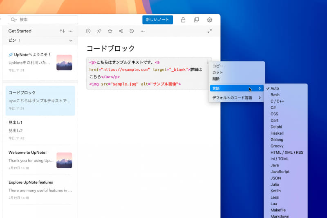Select Julia in language submenu
Screen dimensions: 327x218
click(285, 184)
